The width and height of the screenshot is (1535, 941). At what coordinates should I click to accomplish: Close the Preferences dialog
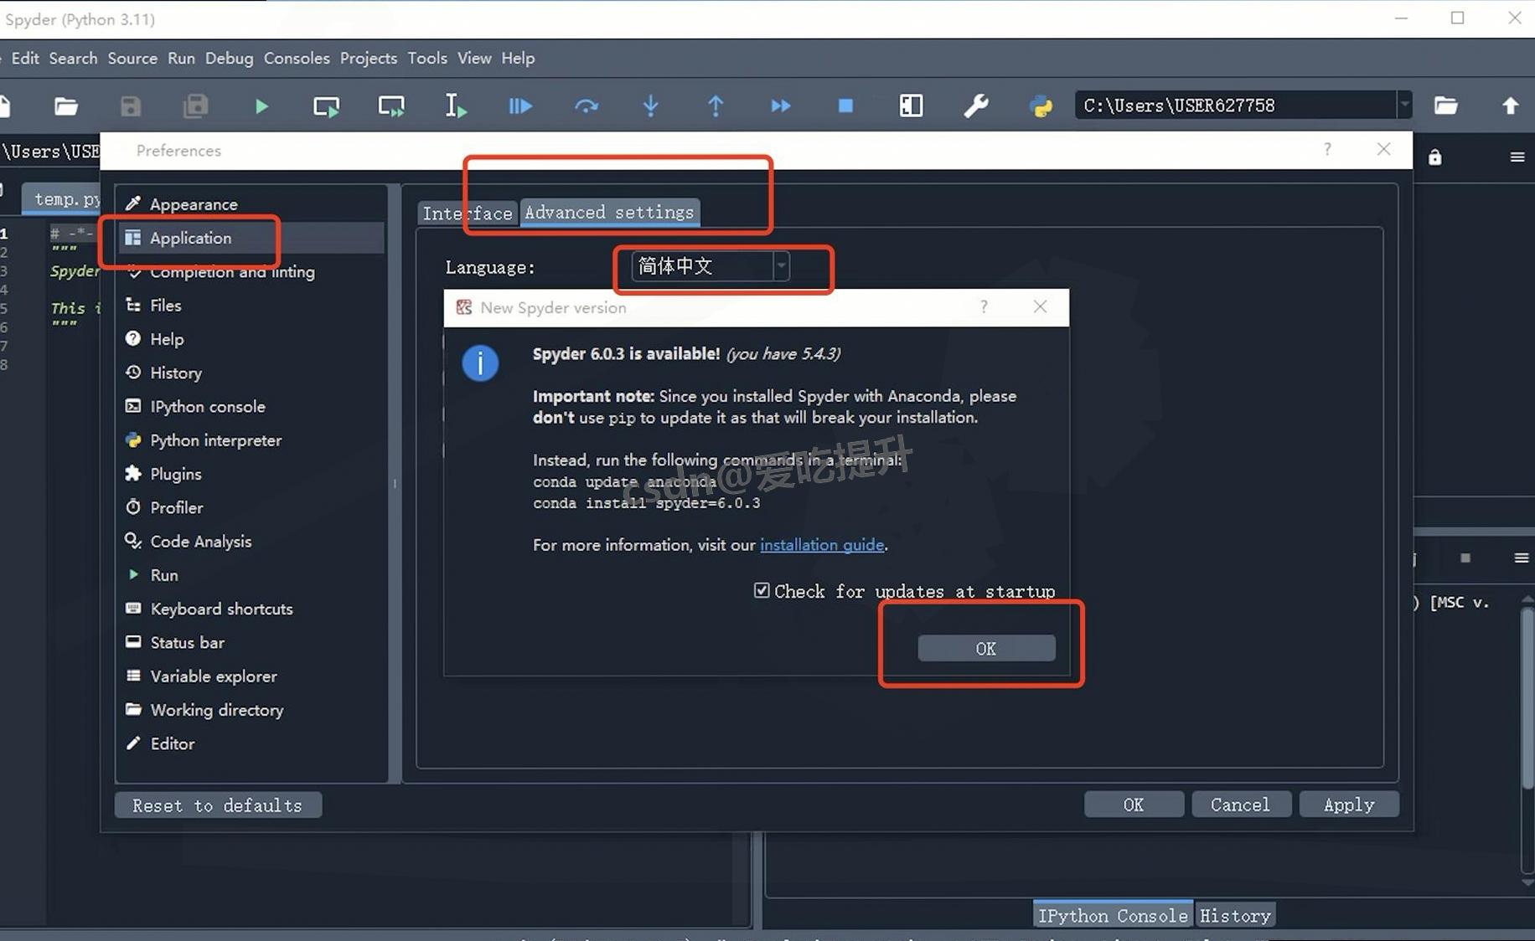[1383, 149]
